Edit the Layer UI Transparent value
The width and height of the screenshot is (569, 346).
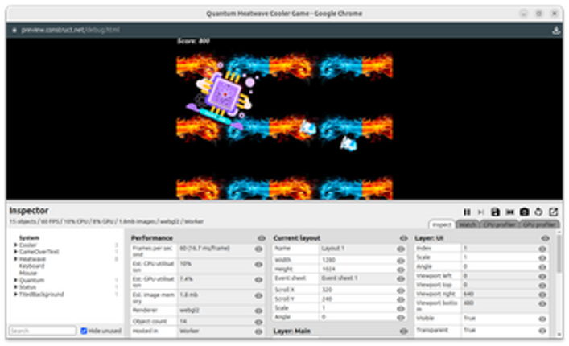pyautogui.click(x=499, y=331)
